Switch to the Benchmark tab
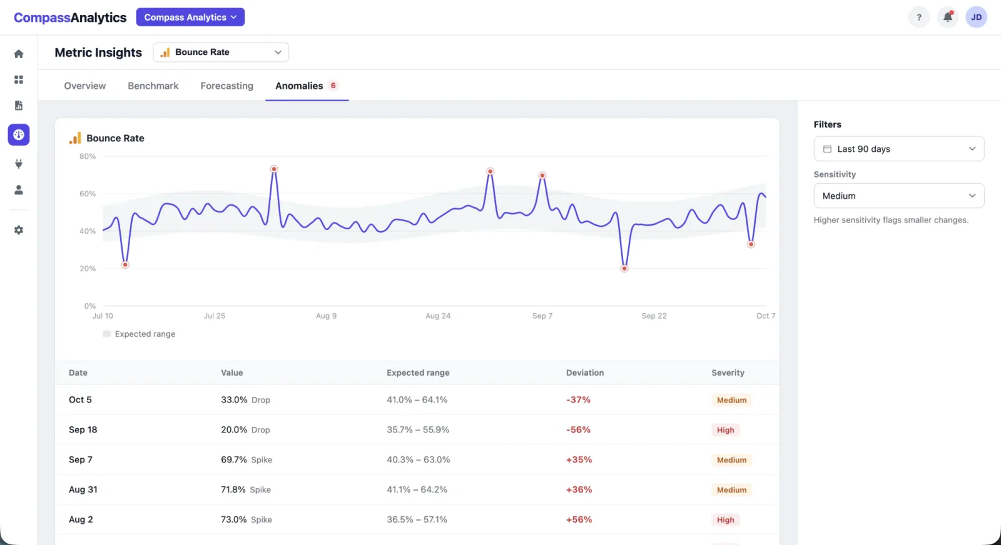 pos(153,86)
